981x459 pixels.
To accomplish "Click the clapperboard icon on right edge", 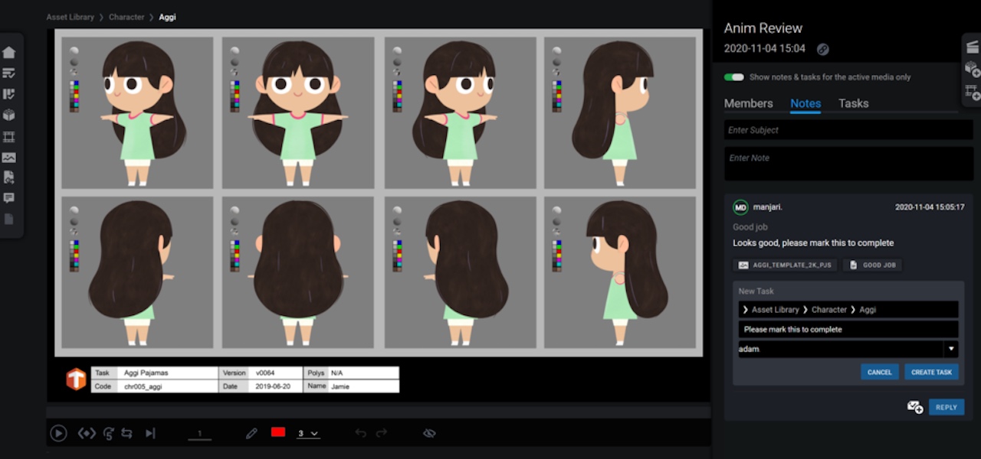I will 972,47.
